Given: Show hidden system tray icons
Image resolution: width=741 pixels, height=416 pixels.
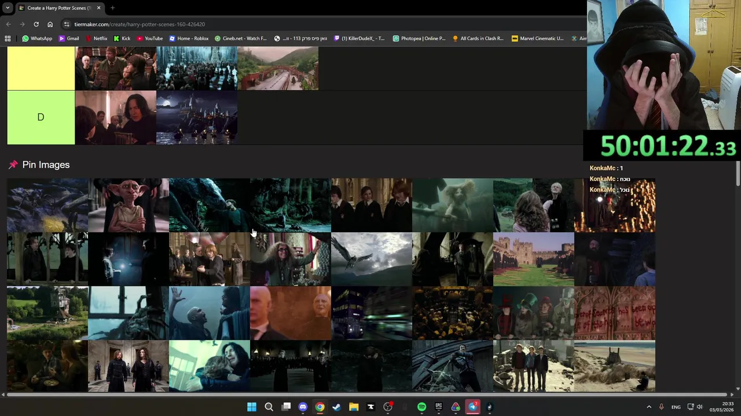Looking at the screenshot, I should point(648,407).
